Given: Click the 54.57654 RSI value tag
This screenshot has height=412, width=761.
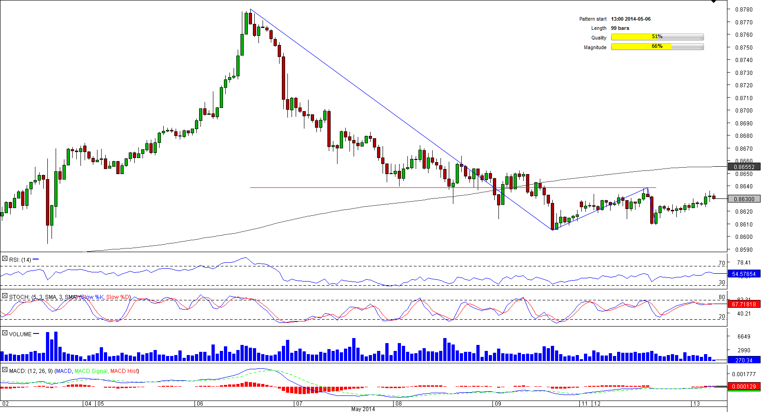Looking at the screenshot, I should coord(744,274).
